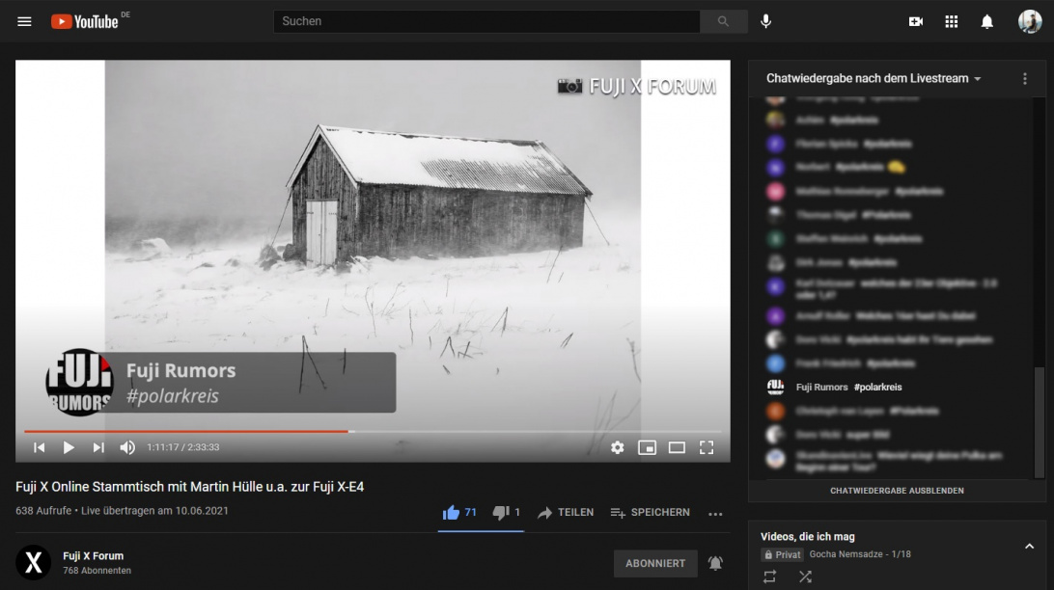The height and width of the screenshot is (590, 1054).
Task: Open chat options three-dot menu
Action: point(1024,78)
